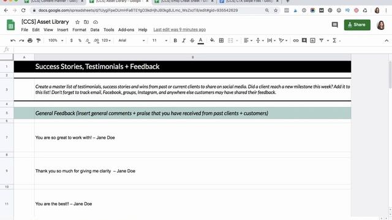Click the browser address bar URL
Viewport: 392px width, 220px height.
click(x=138, y=10)
